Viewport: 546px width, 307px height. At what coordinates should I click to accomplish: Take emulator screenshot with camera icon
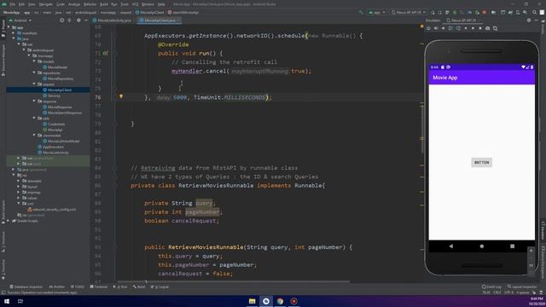(487, 28)
